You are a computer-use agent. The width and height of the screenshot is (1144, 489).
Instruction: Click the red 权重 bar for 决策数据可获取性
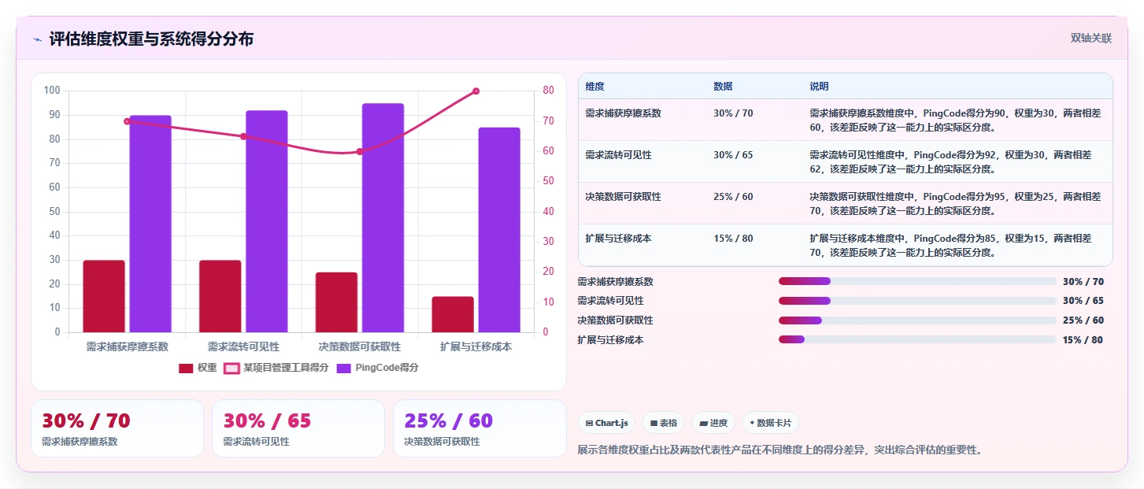point(336,302)
